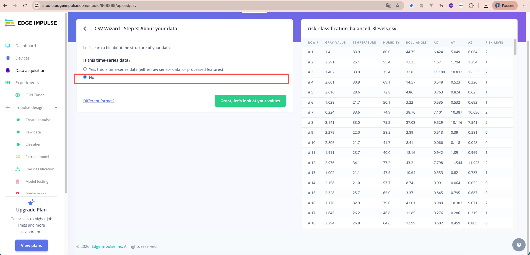Click the Experiments table icon
530x255 pixels.
[x=8, y=83]
